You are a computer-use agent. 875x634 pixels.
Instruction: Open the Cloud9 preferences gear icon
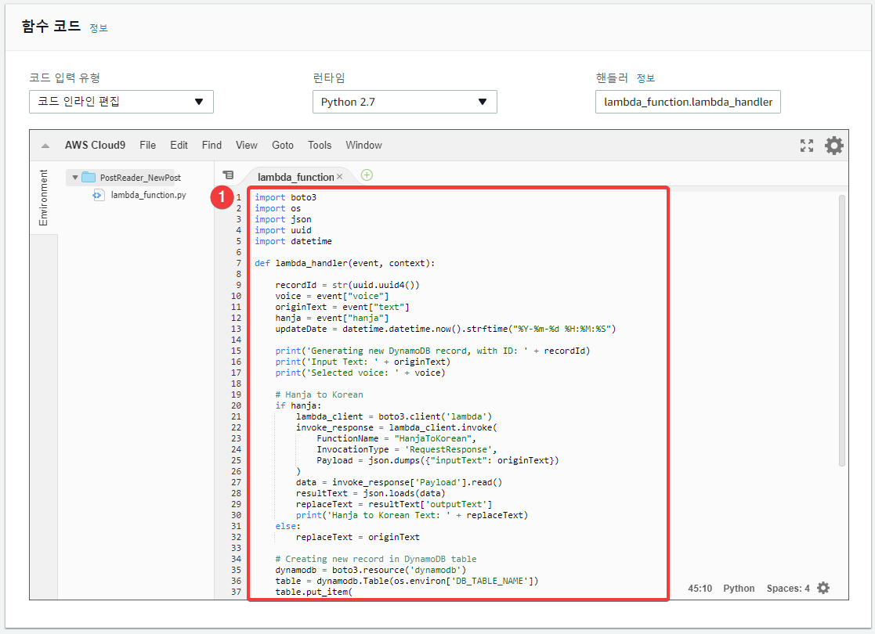(x=833, y=146)
